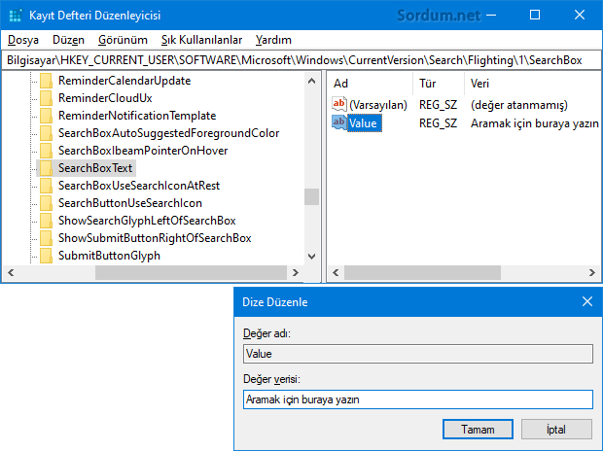Select the Value entry name

pyautogui.click(x=364, y=123)
